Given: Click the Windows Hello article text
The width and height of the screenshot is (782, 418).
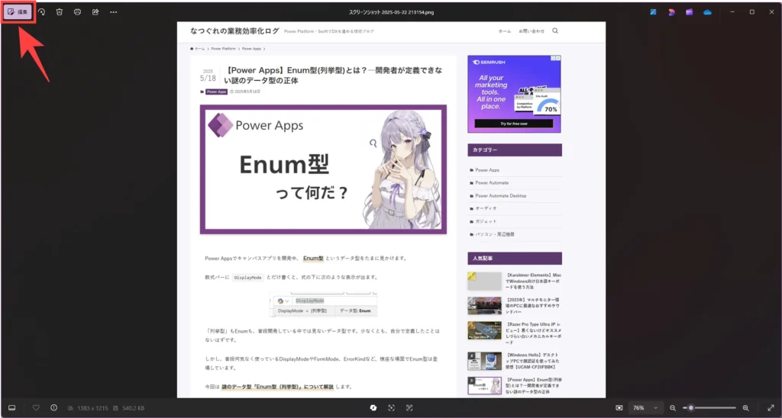Looking at the screenshot, I should [x=534, y=362].
